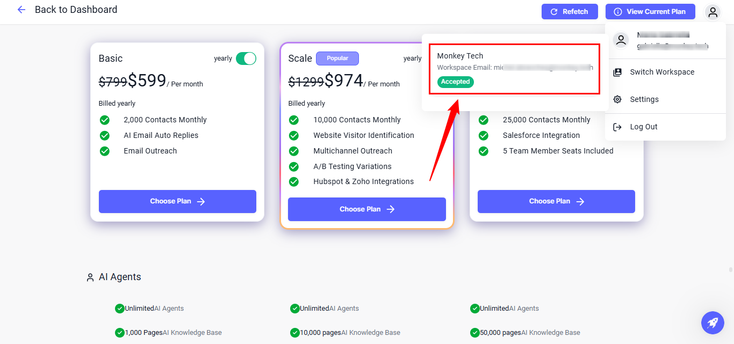Viewport: 734px width, 344px height.
Task: Click View Current Plan button
Action: click(x=650, y=11)
